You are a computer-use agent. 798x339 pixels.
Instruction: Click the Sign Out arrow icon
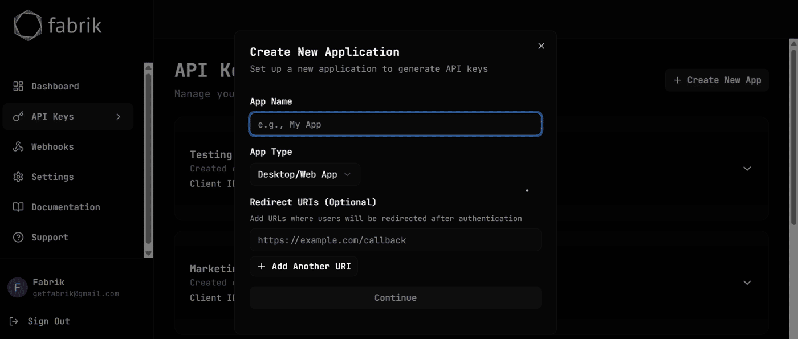point(14,321)
